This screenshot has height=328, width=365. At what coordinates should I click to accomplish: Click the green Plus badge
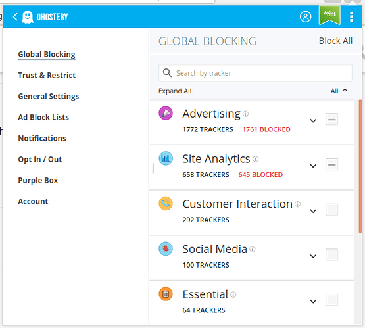[329, 15]
